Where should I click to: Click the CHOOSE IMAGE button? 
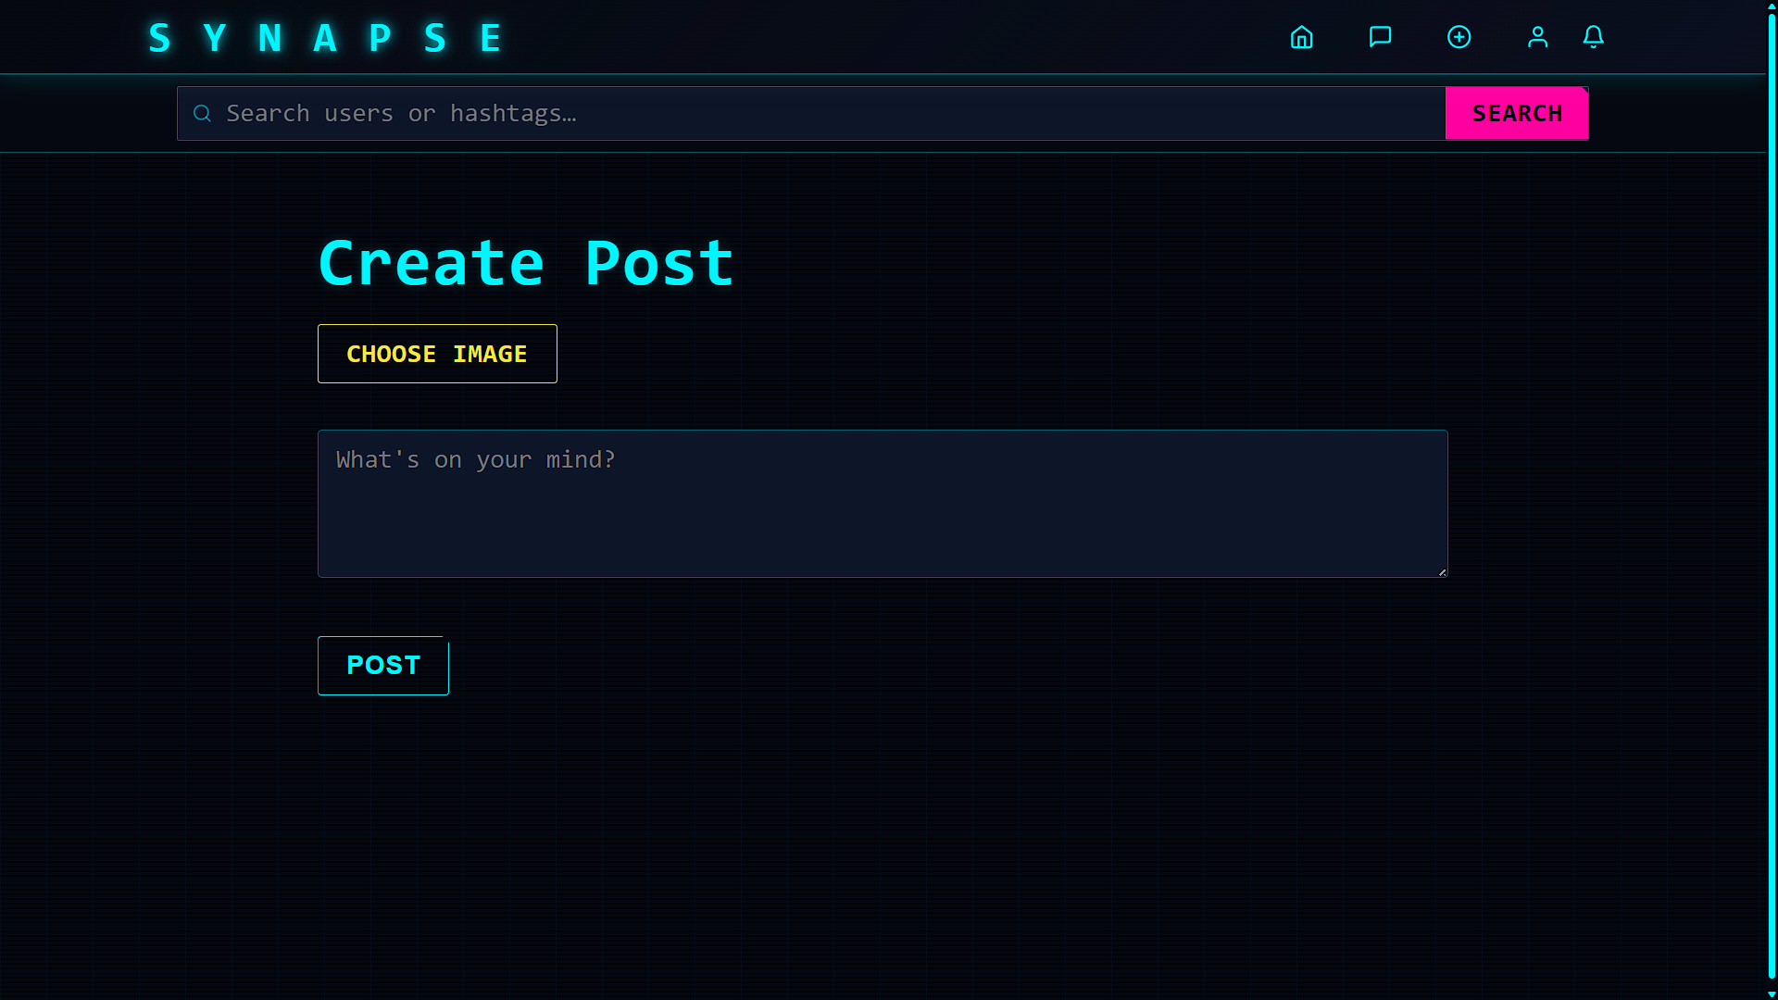(436, 353)
